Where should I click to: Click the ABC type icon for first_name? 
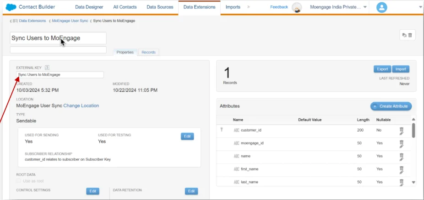pos(236,169)
